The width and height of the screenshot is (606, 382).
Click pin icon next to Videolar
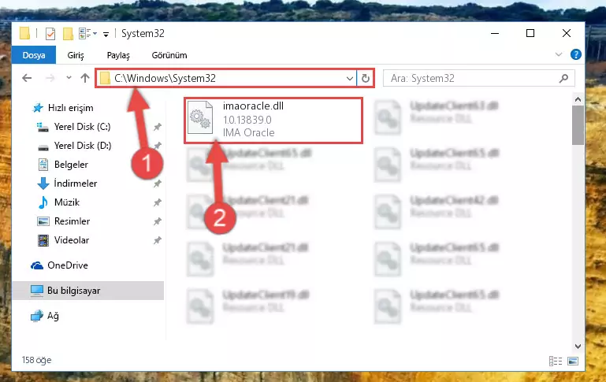point(158,240)
